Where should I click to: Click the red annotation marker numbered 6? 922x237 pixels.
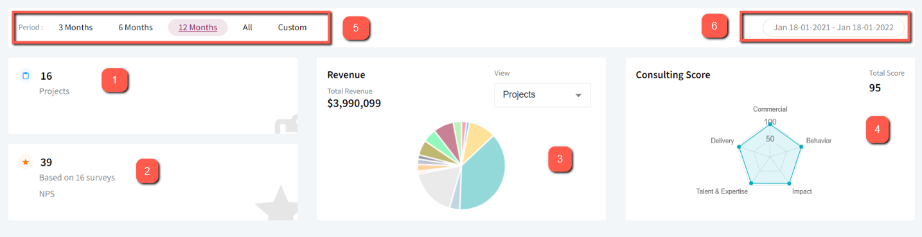pos(714,27)
